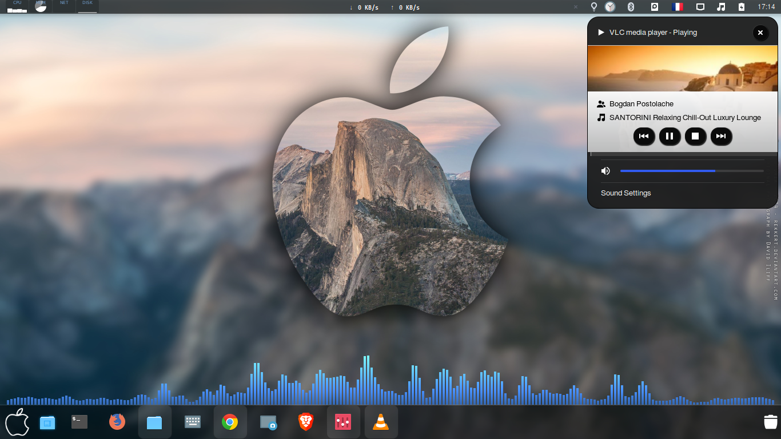Viewport: 781px width, 439px height.
Task: Open the battery power indicator
Action: point(742,7)
